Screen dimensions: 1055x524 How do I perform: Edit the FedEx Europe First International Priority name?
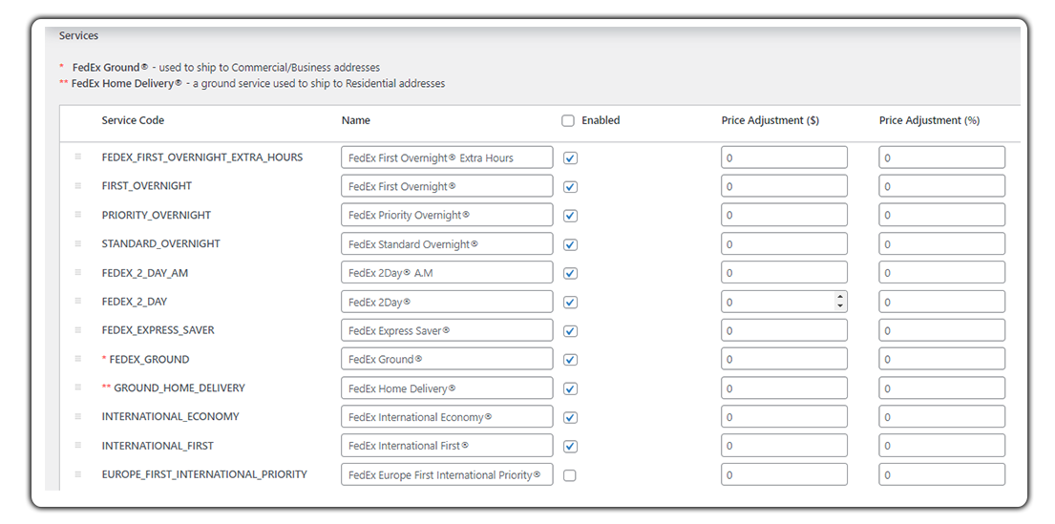447,475
